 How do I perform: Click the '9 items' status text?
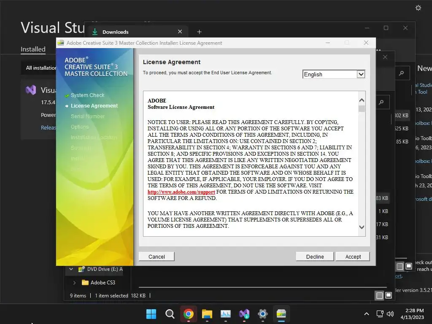tap(78, 296)
